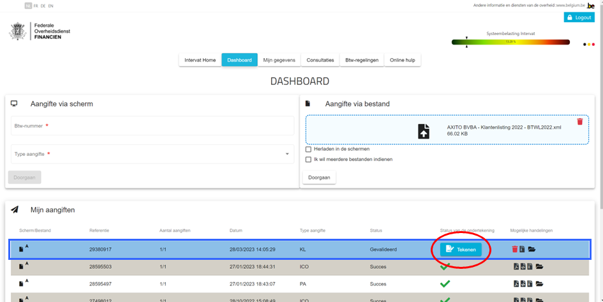The height and width of the screenshot is (302, 603).
Task: Switch language to DE
Action: (43, 6)
